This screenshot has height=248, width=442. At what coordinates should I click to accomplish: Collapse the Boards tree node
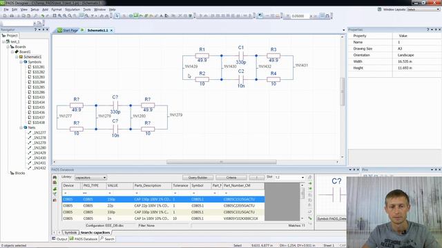[x=8, y=47]
